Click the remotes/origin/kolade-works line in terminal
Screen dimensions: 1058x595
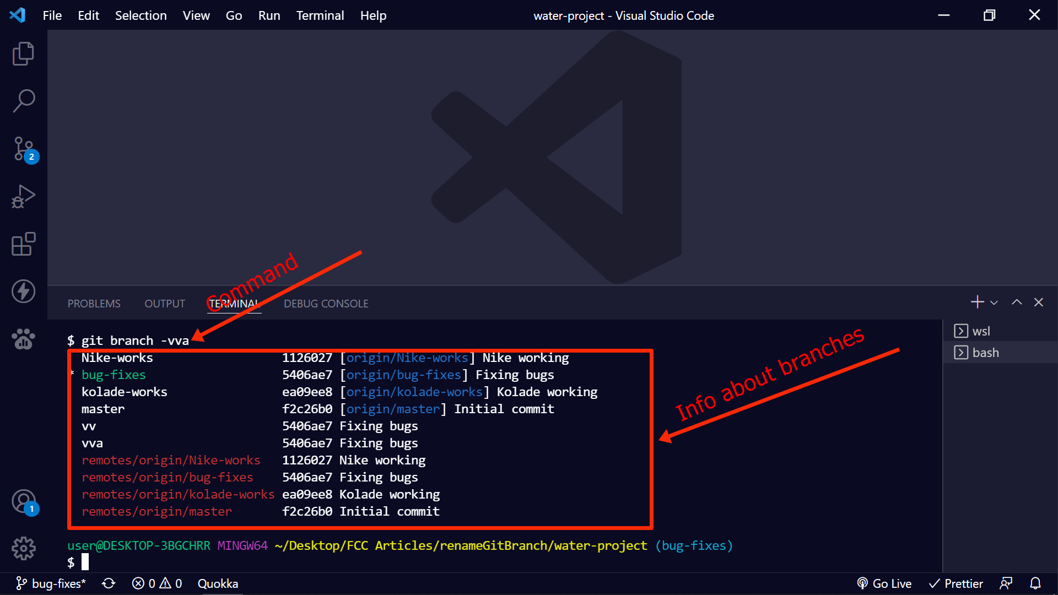coord(178,495)
